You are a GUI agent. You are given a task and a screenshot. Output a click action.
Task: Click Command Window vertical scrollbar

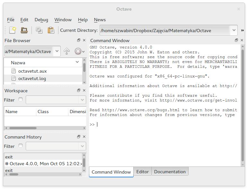point(243,105)
